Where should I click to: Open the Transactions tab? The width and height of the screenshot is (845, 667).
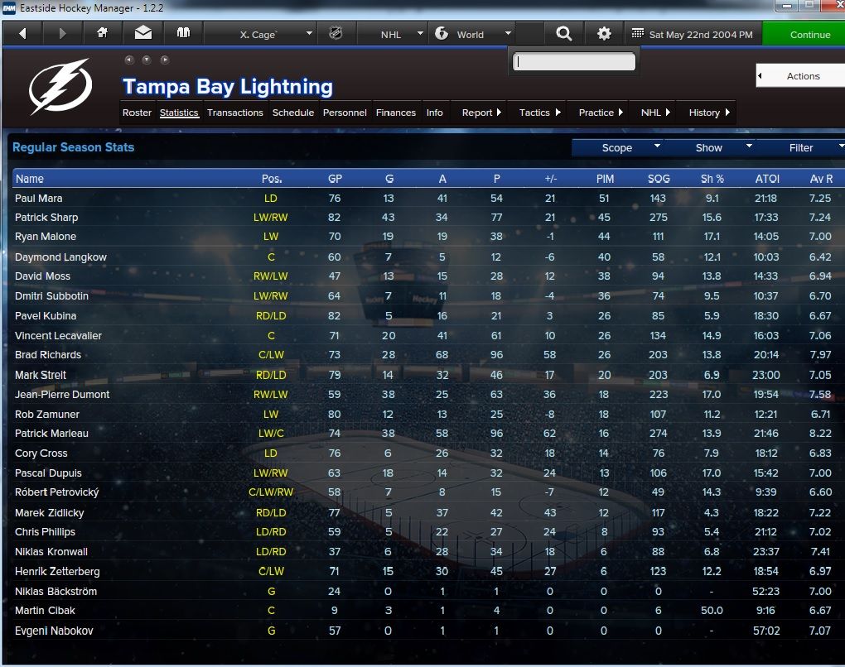[x=235, y=113]
